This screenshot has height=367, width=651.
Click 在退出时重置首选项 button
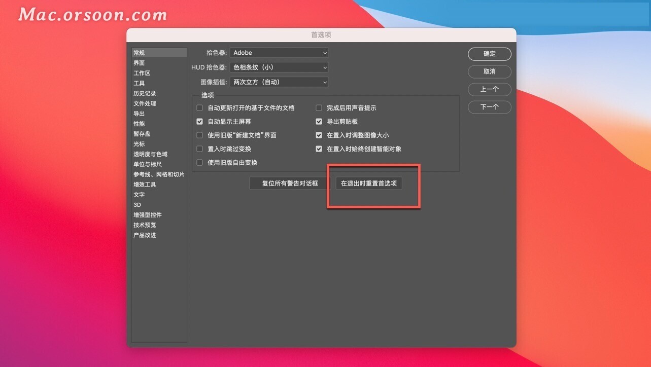(x=369, y=183)
